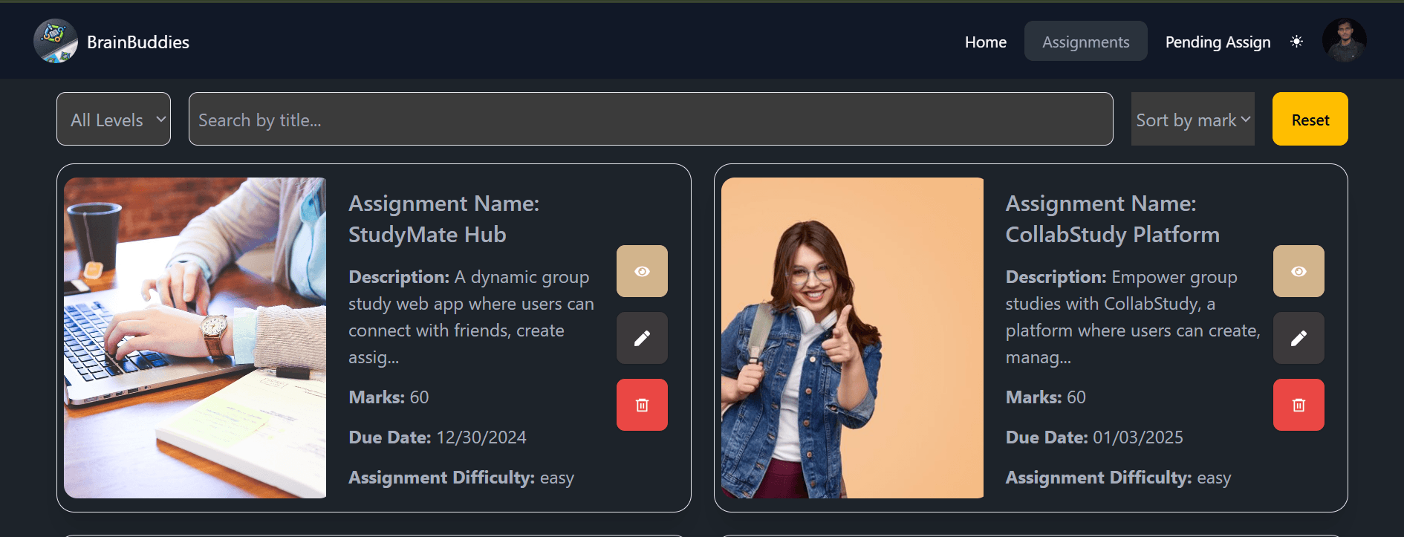This screenshot has height=537, width=1404.
Task: Edit StudyMate Hub using the pencil icon
Action: [642, 338]
